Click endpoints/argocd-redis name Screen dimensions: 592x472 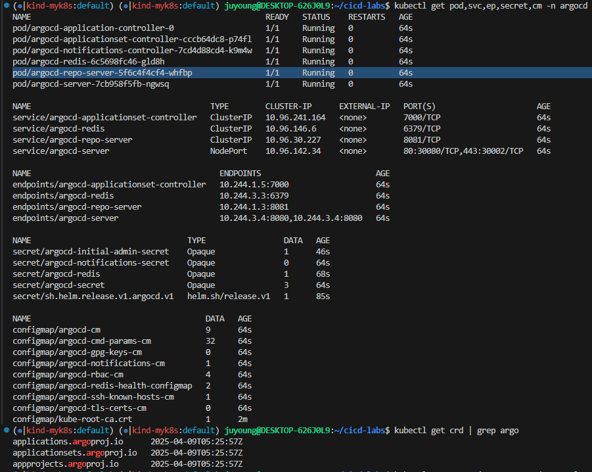[63, 196]
